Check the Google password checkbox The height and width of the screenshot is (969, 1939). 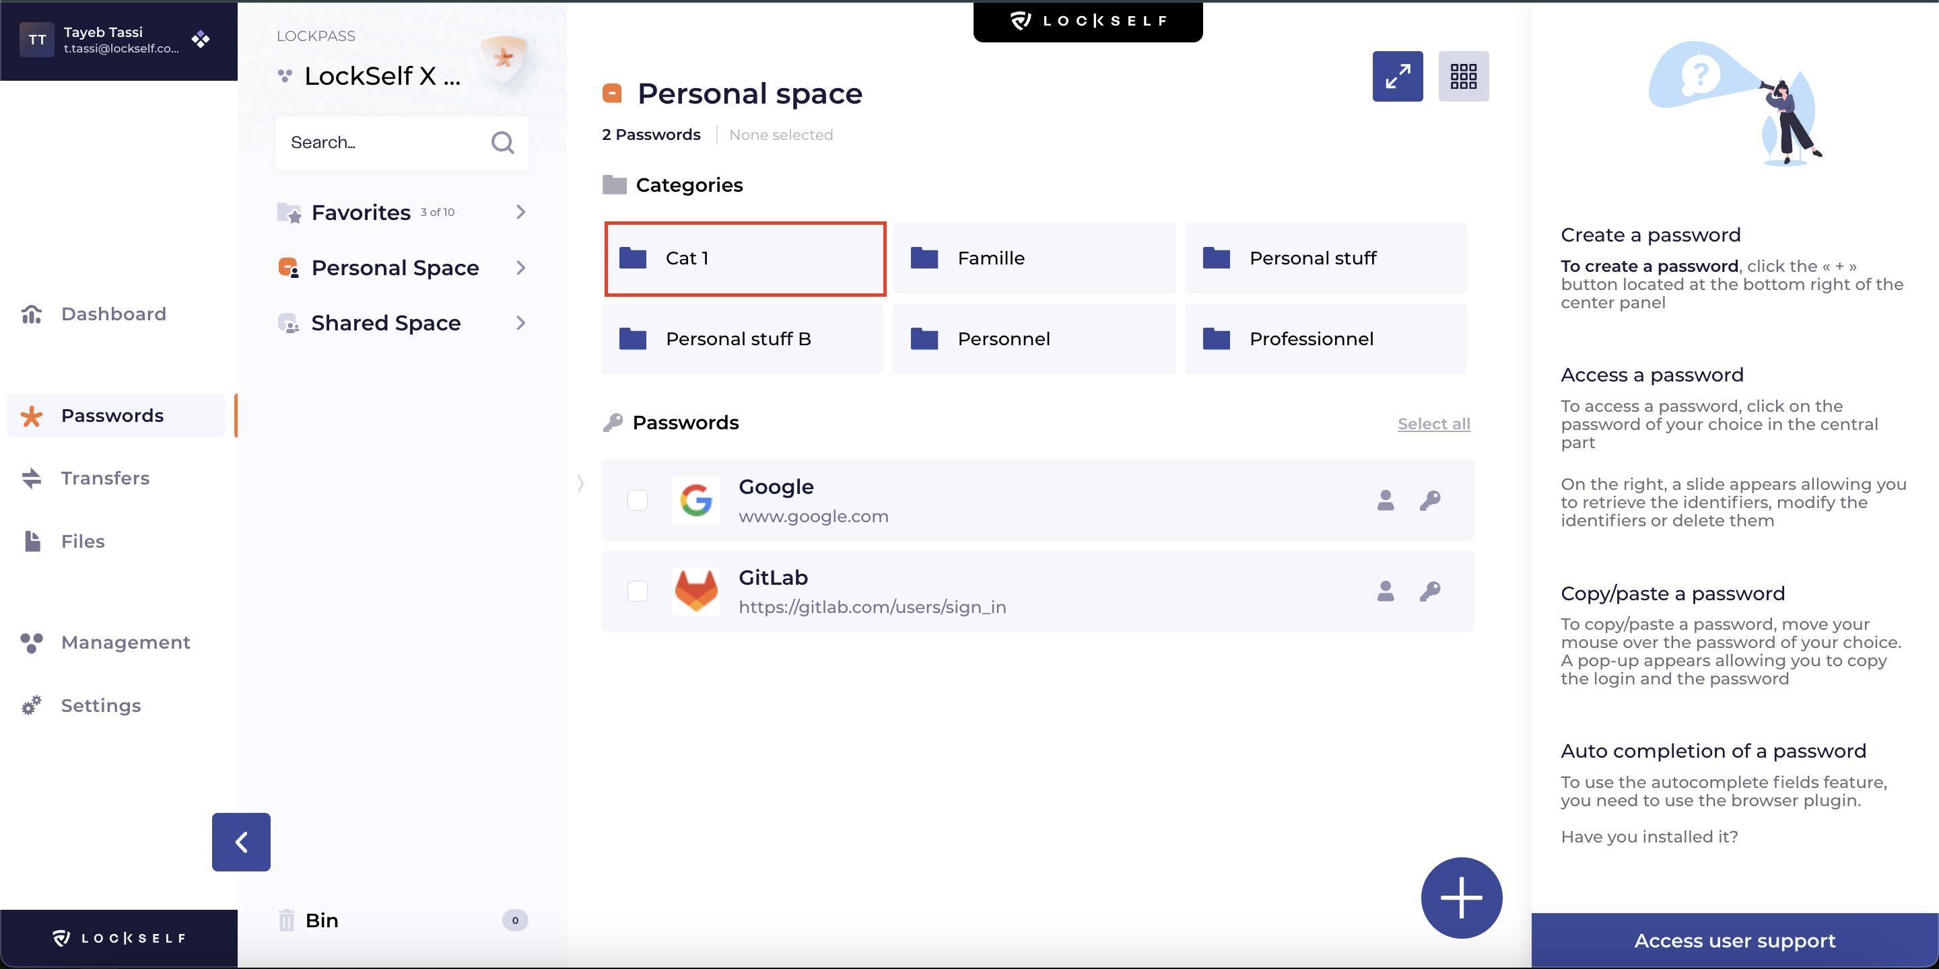coord(637,500)
